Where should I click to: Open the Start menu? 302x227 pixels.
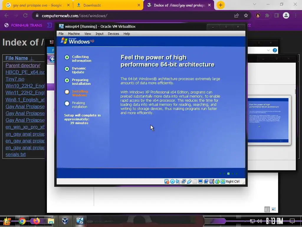[7, 221]
